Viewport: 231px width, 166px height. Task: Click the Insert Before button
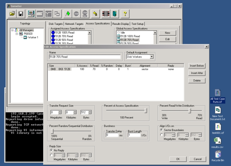[x=198, y=66]
